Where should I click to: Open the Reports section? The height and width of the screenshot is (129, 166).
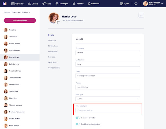click(x=78, y=4)
